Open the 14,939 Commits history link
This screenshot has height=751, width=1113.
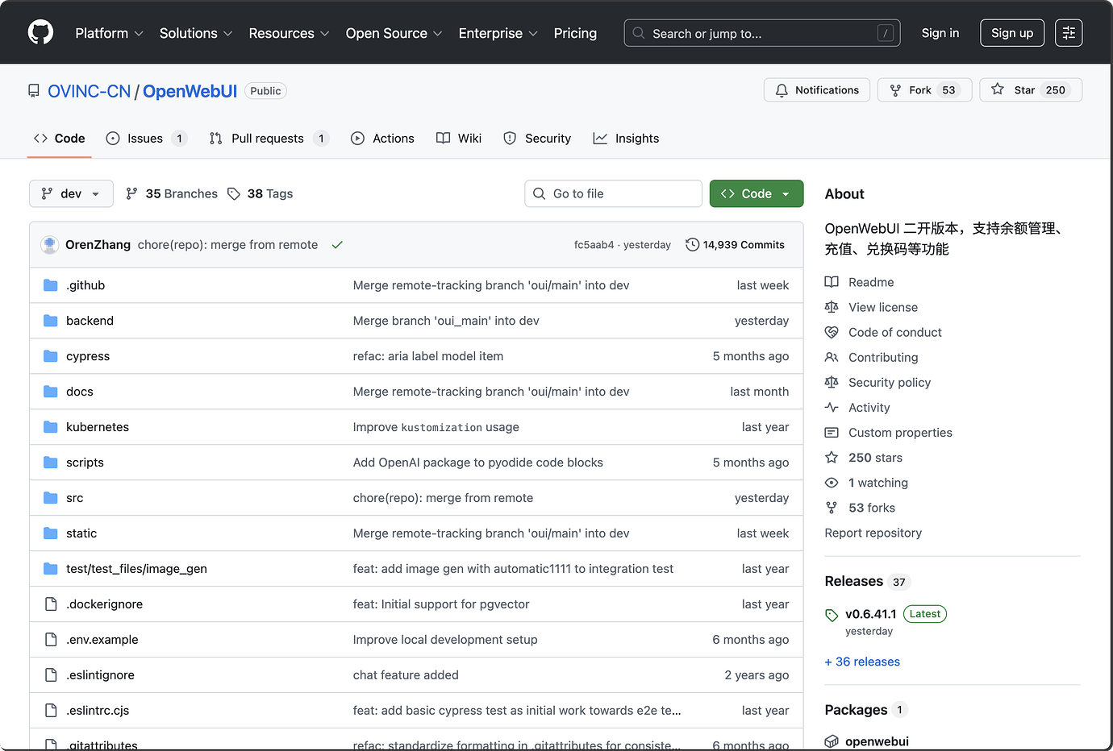point(735,245)
